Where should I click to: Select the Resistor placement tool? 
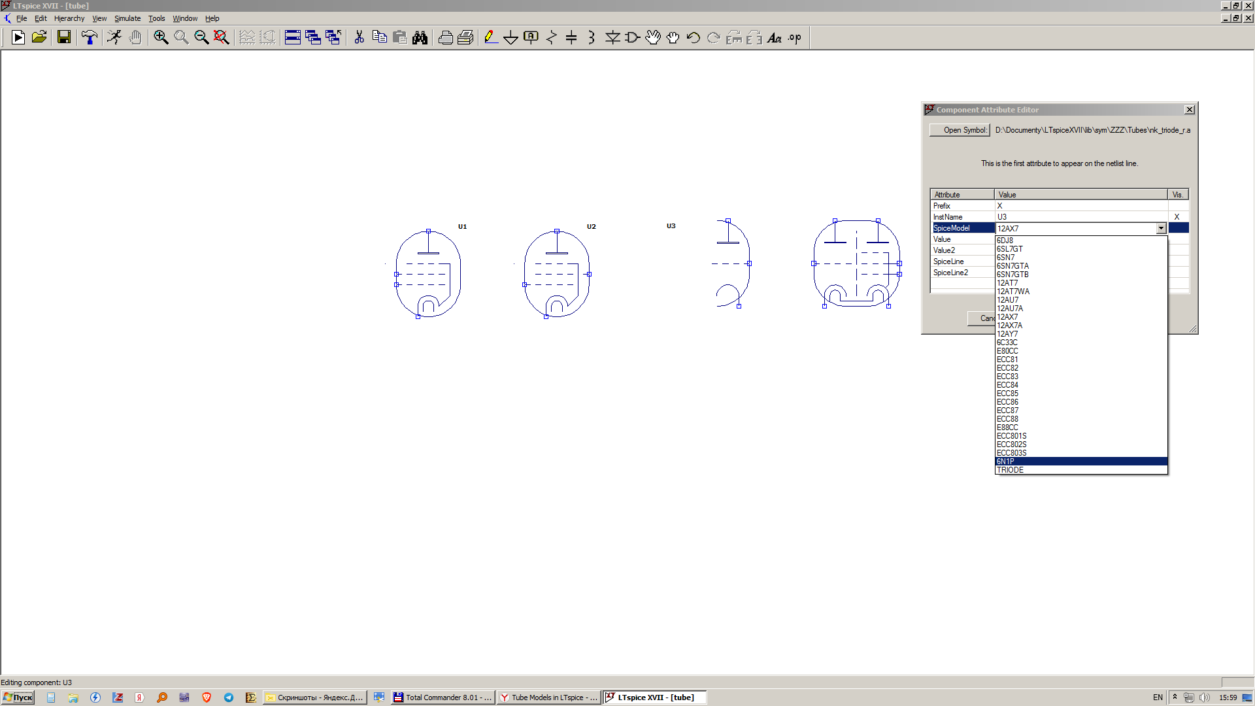point(552,37)
